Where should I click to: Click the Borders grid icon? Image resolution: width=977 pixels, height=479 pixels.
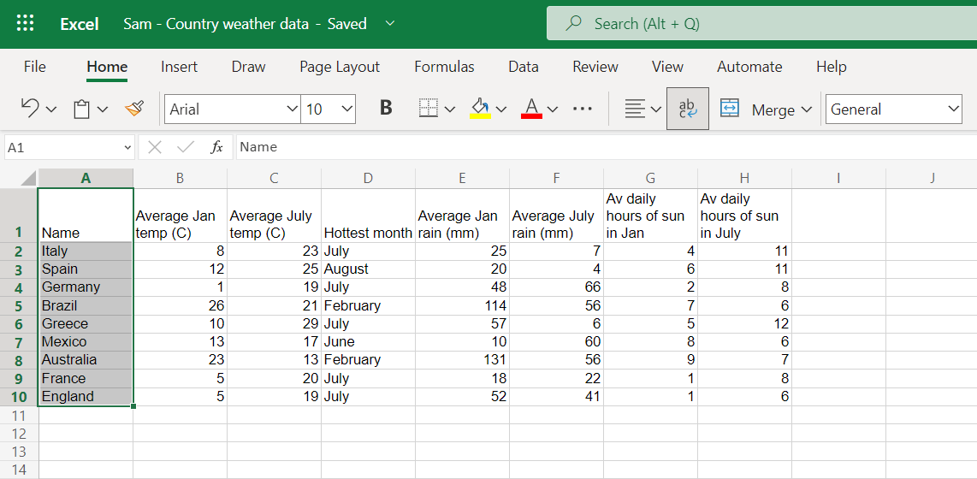428,109
